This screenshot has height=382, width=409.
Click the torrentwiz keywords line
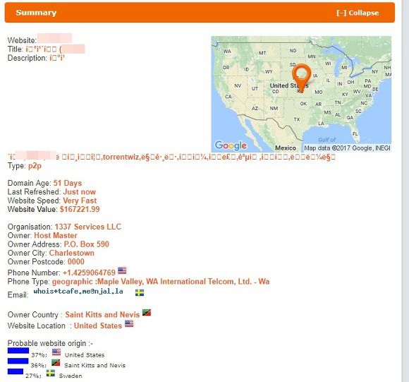click(171, 157)
